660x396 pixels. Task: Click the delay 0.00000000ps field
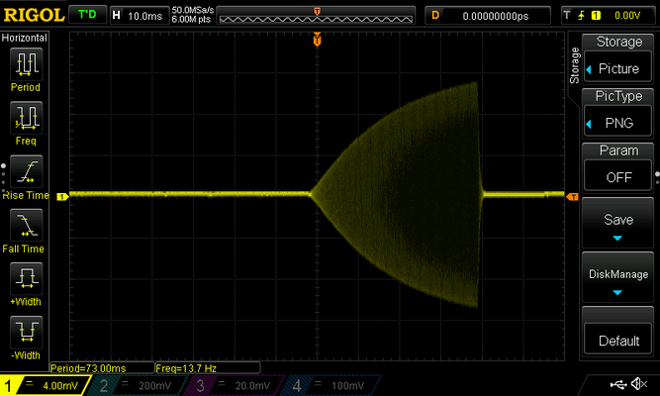tap(488, 16)
